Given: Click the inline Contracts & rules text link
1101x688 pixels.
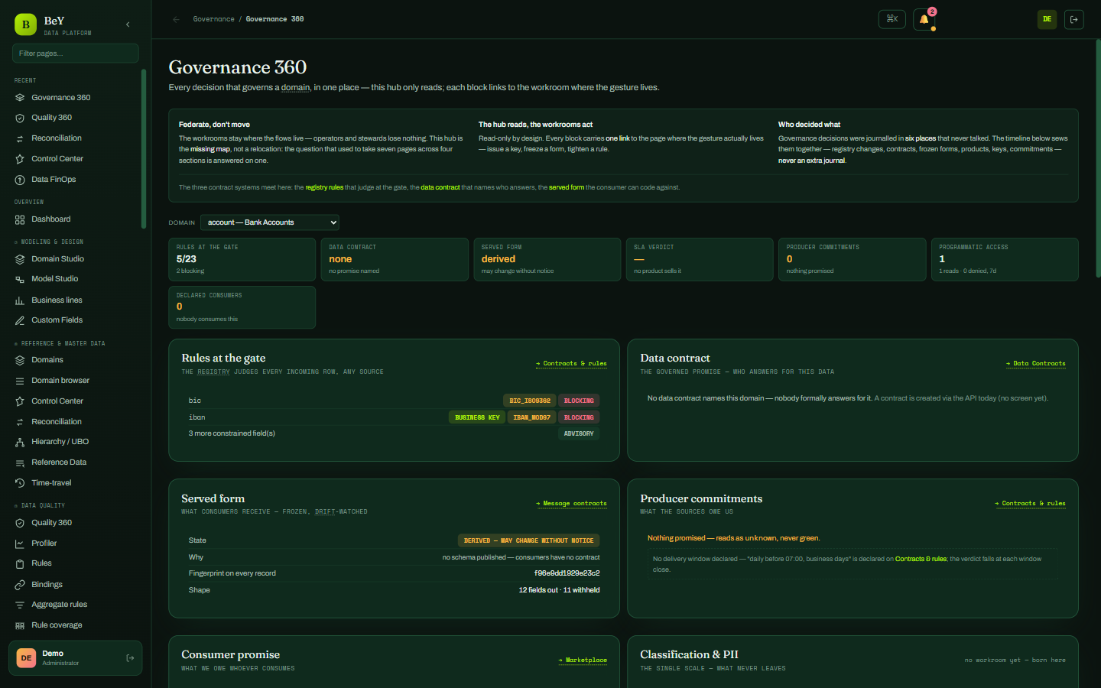Looking at the screenshot, I should (x=921, y=559).
